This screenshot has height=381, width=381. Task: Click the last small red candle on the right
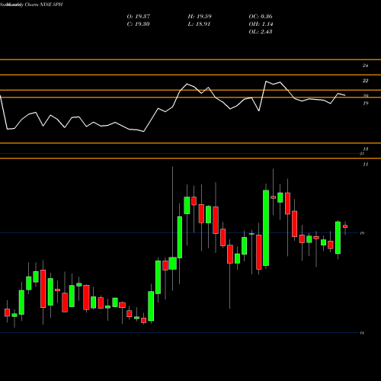click(x=345, y=226)
